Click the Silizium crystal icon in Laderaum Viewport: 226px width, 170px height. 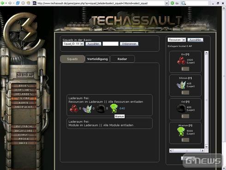pyautogui.click(x=87, y=109)
